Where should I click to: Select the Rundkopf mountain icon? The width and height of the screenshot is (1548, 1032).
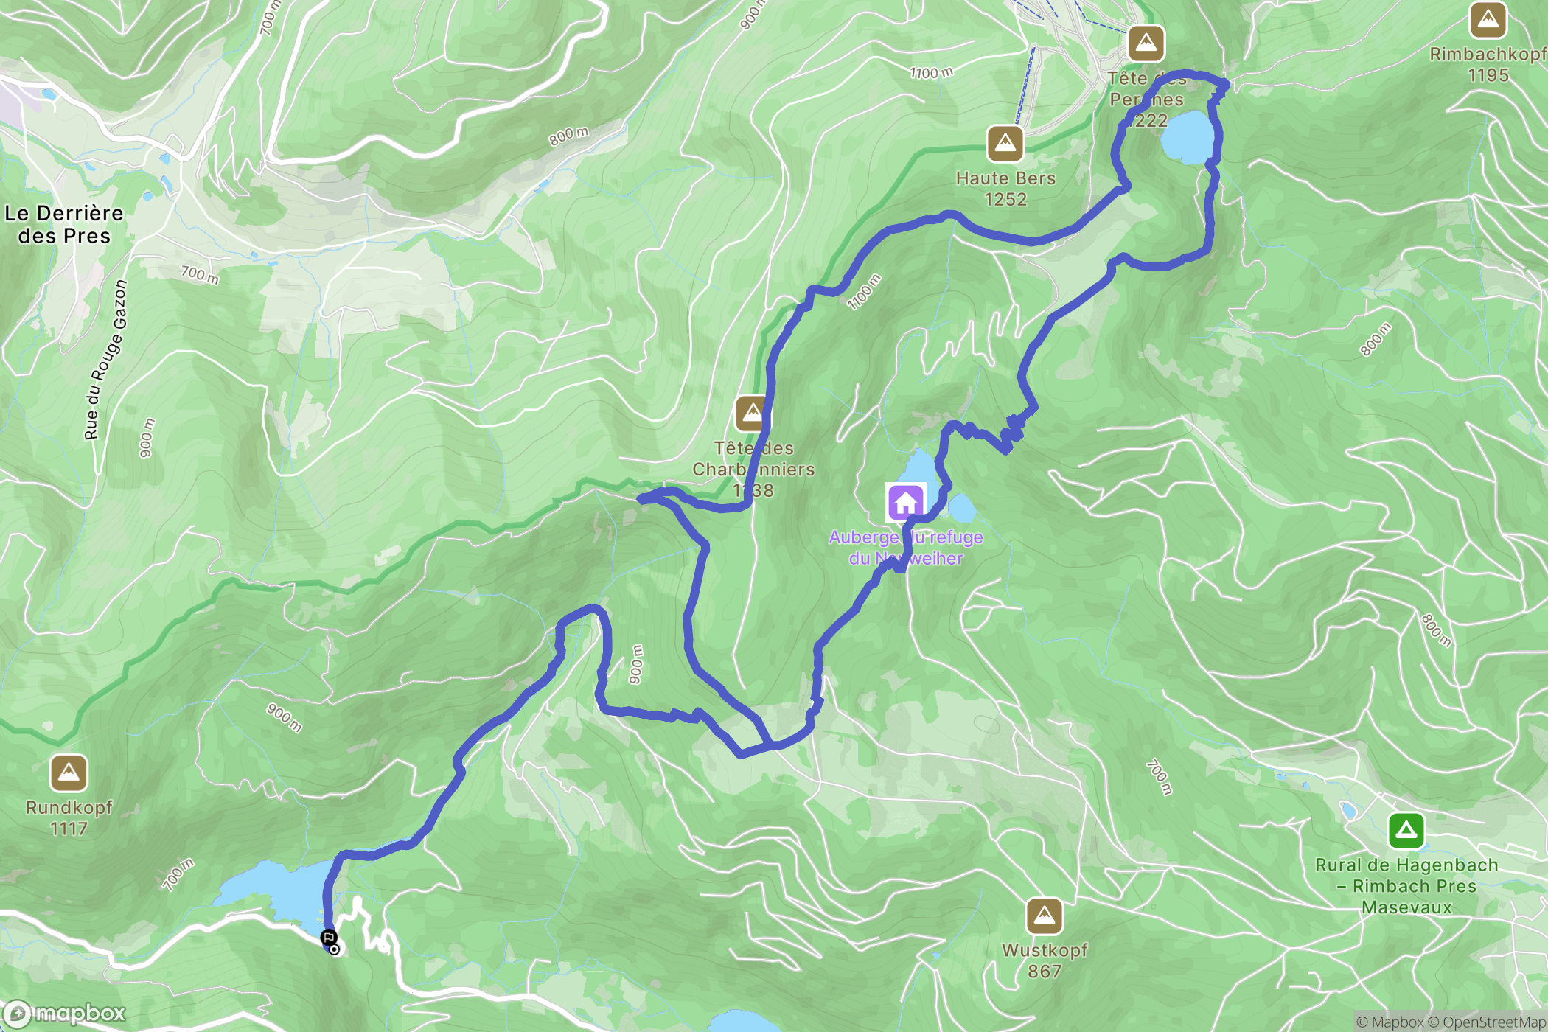pos(69,773)
